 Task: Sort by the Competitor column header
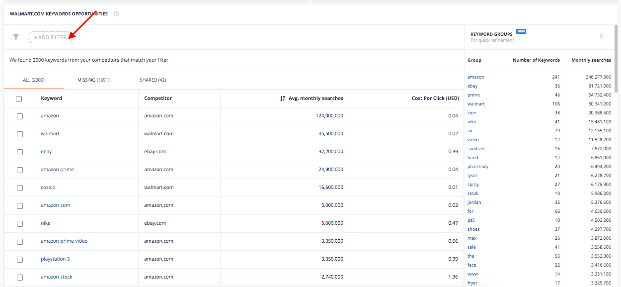[158, 98]
